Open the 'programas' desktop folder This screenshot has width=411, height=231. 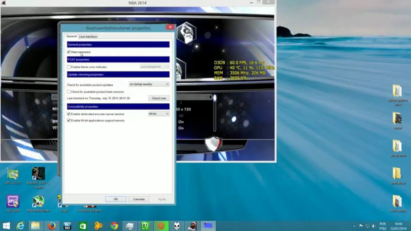pos(398,149)
